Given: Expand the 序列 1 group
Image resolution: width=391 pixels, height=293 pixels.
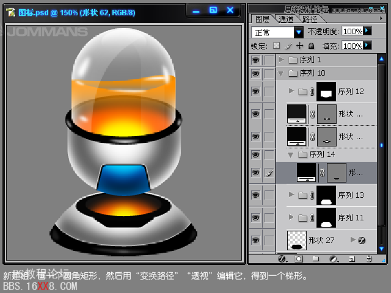Looking at the screenshot, I should 281,60.
